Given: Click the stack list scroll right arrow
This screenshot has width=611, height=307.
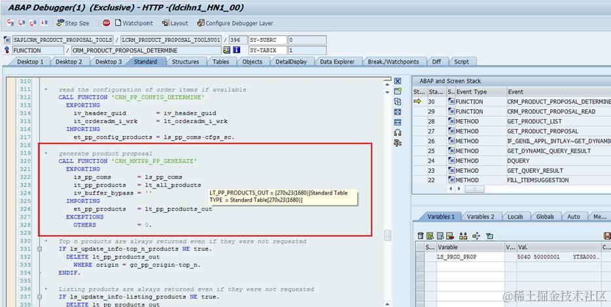Looking at the screenshot, I should [x=459, y=189].
